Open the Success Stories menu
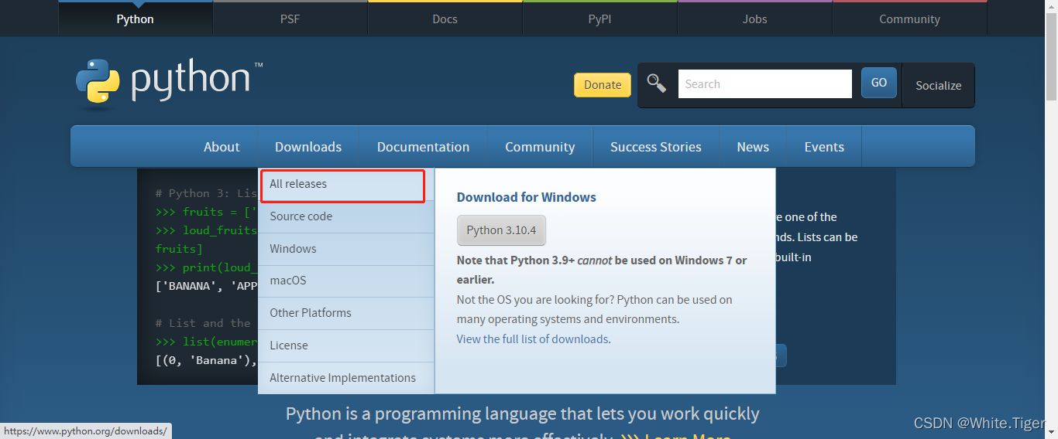This screenshot has width=1058, height=439. pos(656,147)
